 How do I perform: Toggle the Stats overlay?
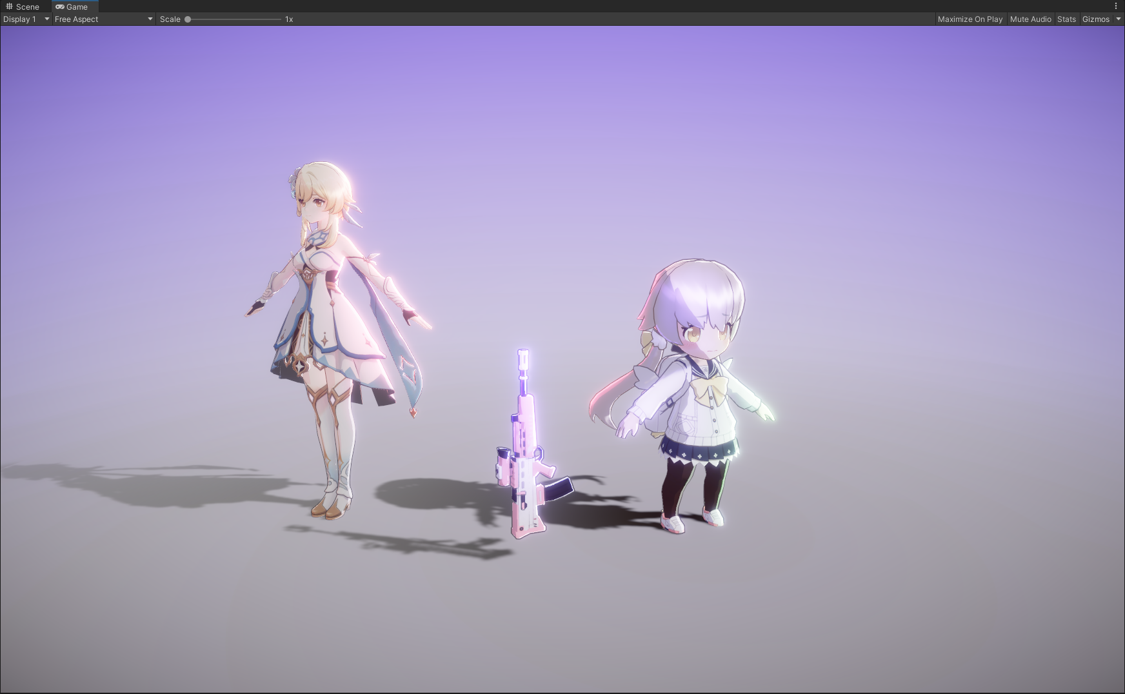tap(1066, 19)
